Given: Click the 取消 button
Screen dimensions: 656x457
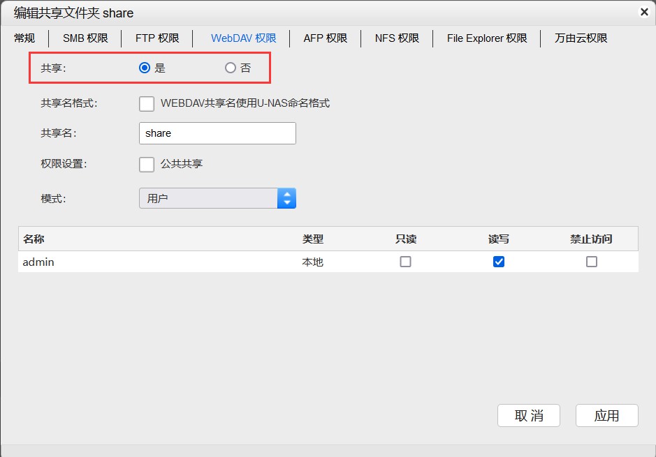Looking at the screenshot, I should 529,416.
